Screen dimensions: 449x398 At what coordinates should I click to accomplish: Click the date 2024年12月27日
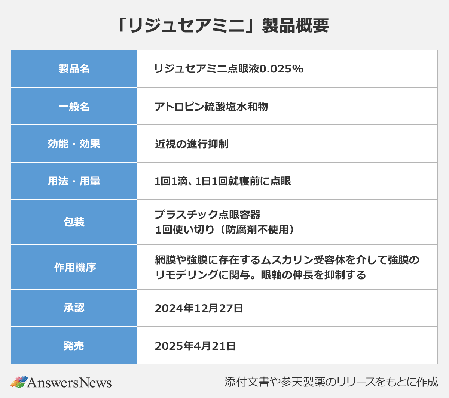point(199,308)
